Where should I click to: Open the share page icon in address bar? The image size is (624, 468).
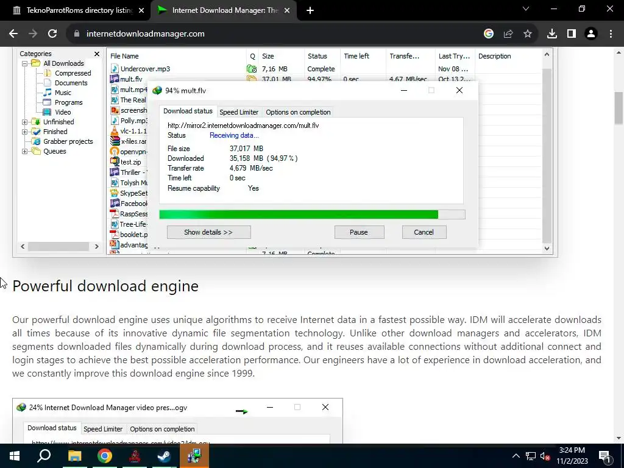(x=508, y=34)
